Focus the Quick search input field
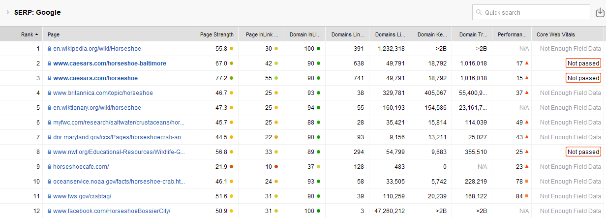 click(531, 12)
